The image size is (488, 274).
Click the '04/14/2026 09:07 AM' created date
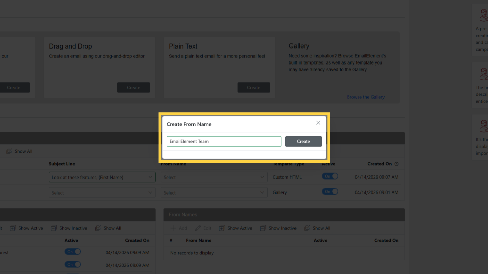[x=376, y=177]
